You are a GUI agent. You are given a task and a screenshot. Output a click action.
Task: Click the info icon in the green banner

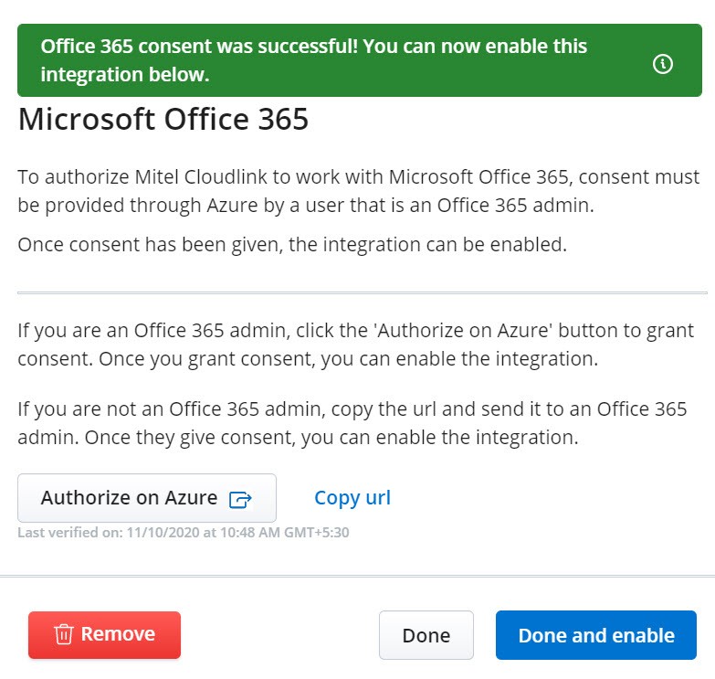[x=663, y=64]
